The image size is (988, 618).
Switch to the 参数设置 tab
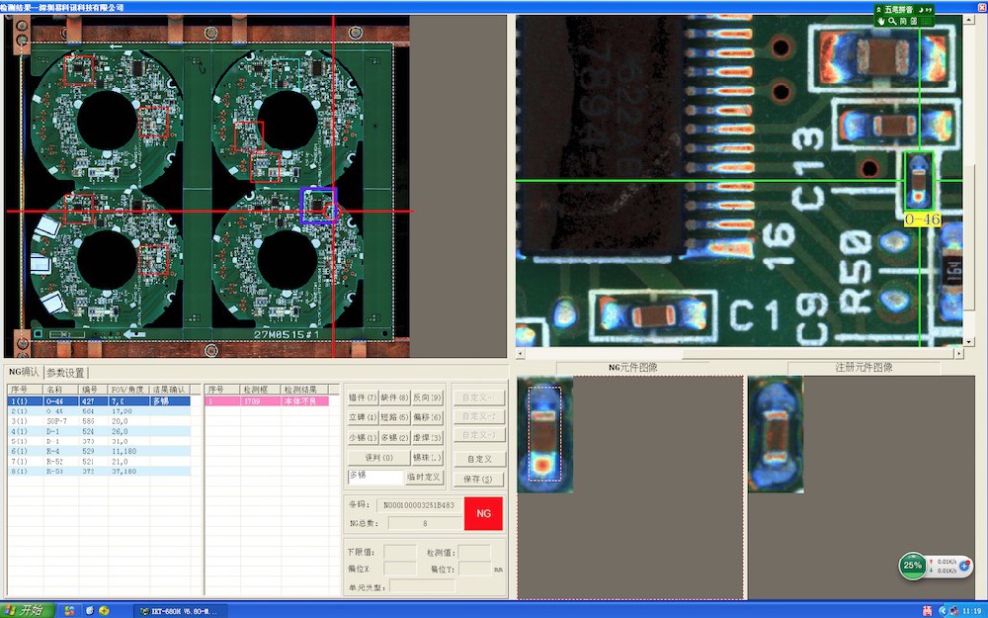[65, 373]
